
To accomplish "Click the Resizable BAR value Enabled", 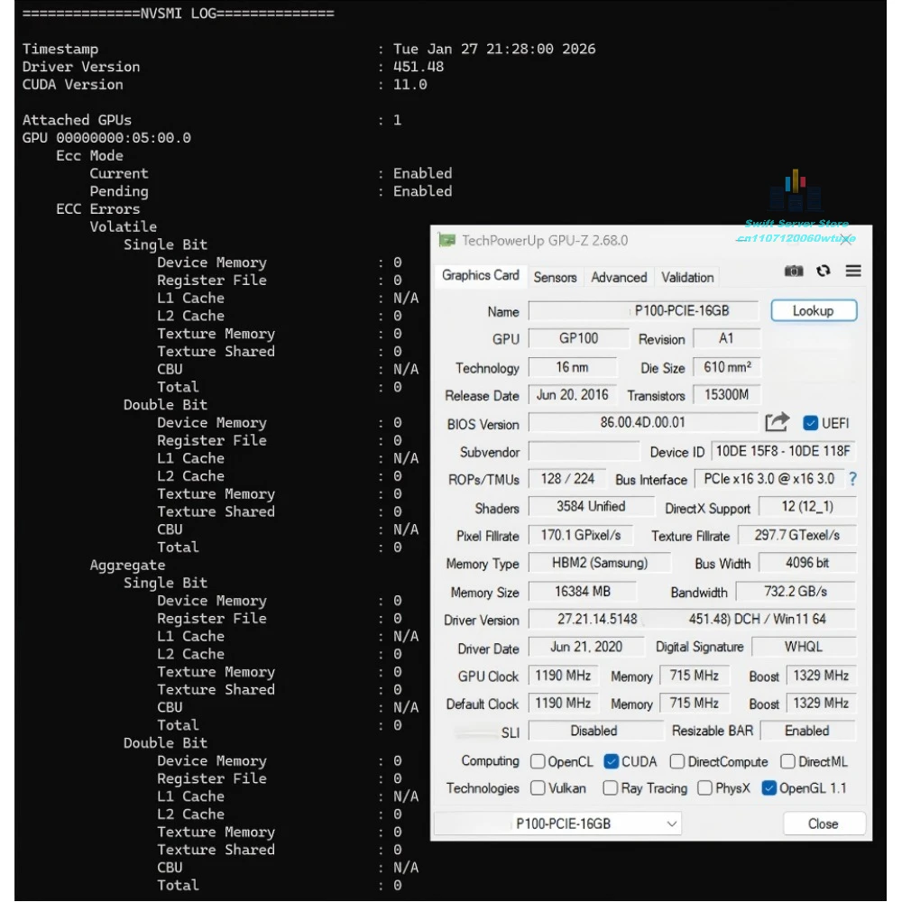I will point(807,731).
